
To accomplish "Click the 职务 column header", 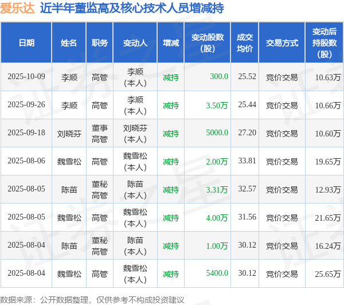I will tap(100, 43).
